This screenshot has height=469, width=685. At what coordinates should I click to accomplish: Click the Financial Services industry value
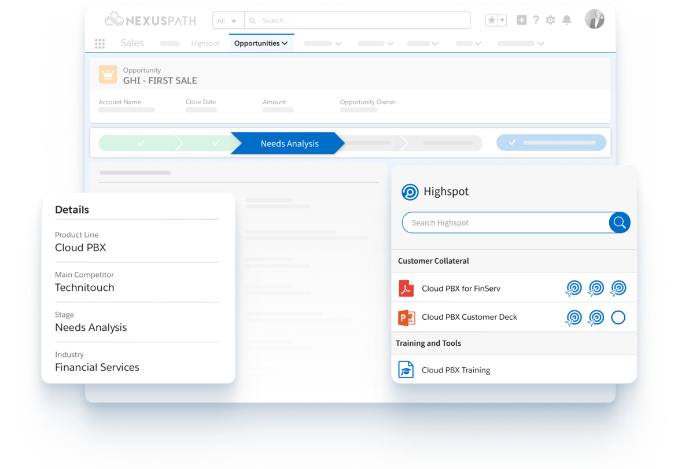97,367
